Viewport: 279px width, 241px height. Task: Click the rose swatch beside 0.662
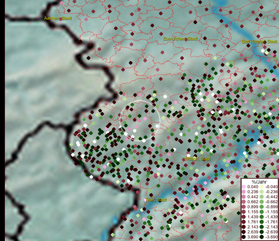pos(244,202)
